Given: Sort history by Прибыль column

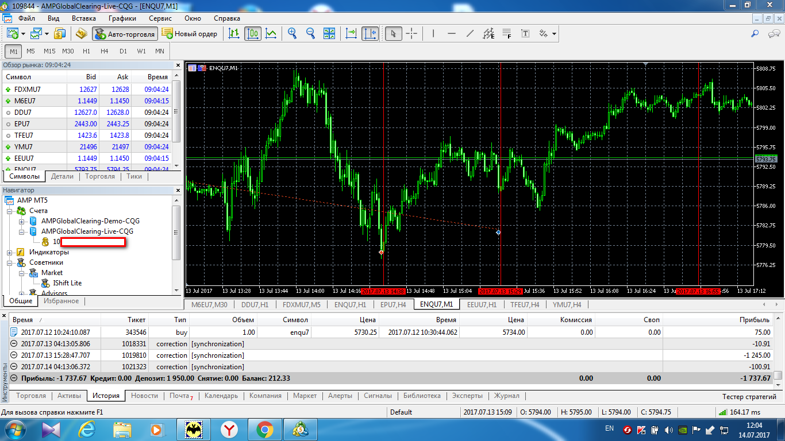Looking at the screenshot, I should point(756,320).
